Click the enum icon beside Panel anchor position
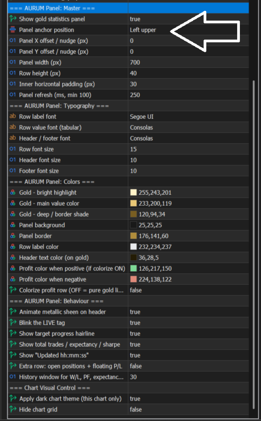 coord(12,29)
